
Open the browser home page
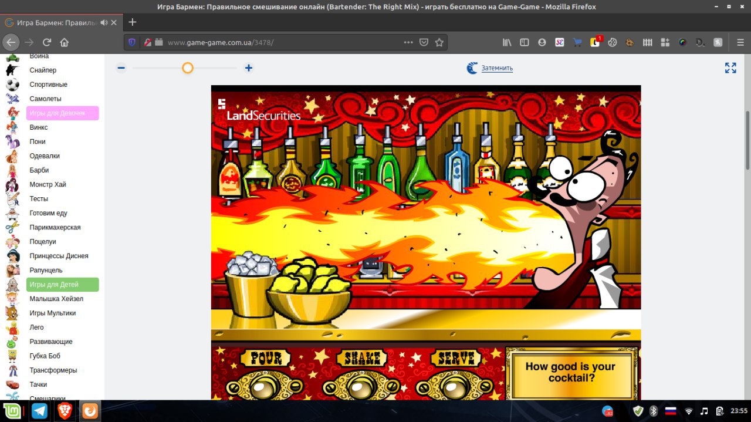(65, 42)
